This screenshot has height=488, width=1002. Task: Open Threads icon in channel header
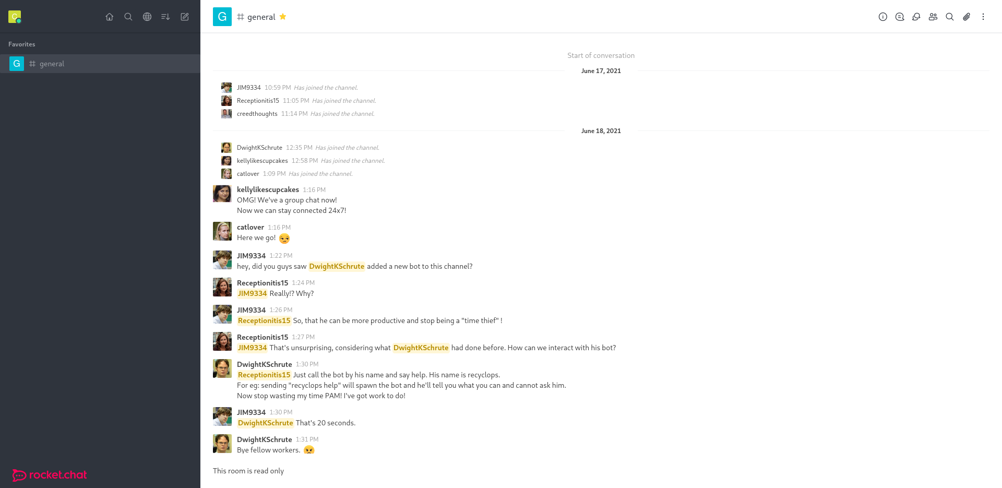click(900, 17)
